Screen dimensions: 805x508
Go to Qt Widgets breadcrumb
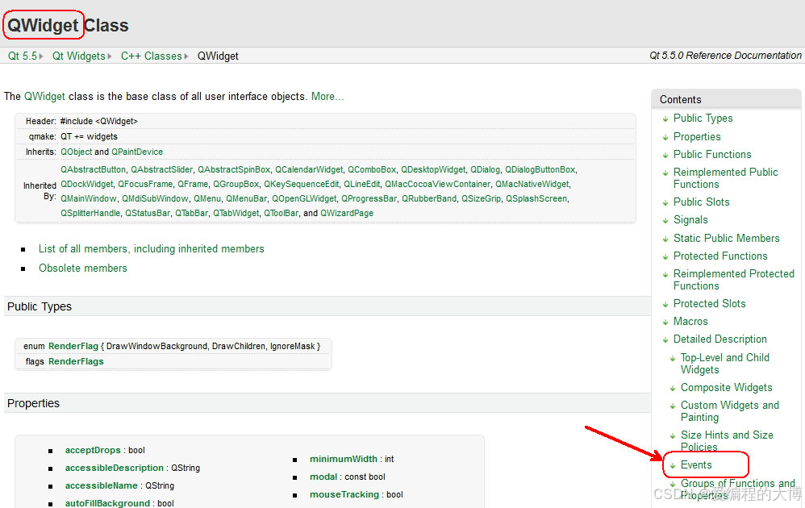(x=78, y=56)
